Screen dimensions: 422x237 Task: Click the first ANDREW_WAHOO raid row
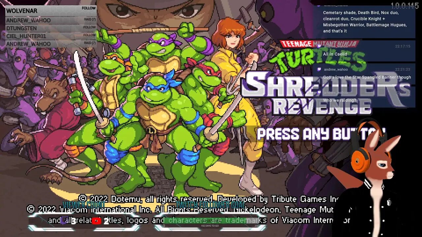(x=51, y=20)
